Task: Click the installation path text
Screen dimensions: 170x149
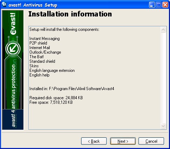Action: pos(72,89)
